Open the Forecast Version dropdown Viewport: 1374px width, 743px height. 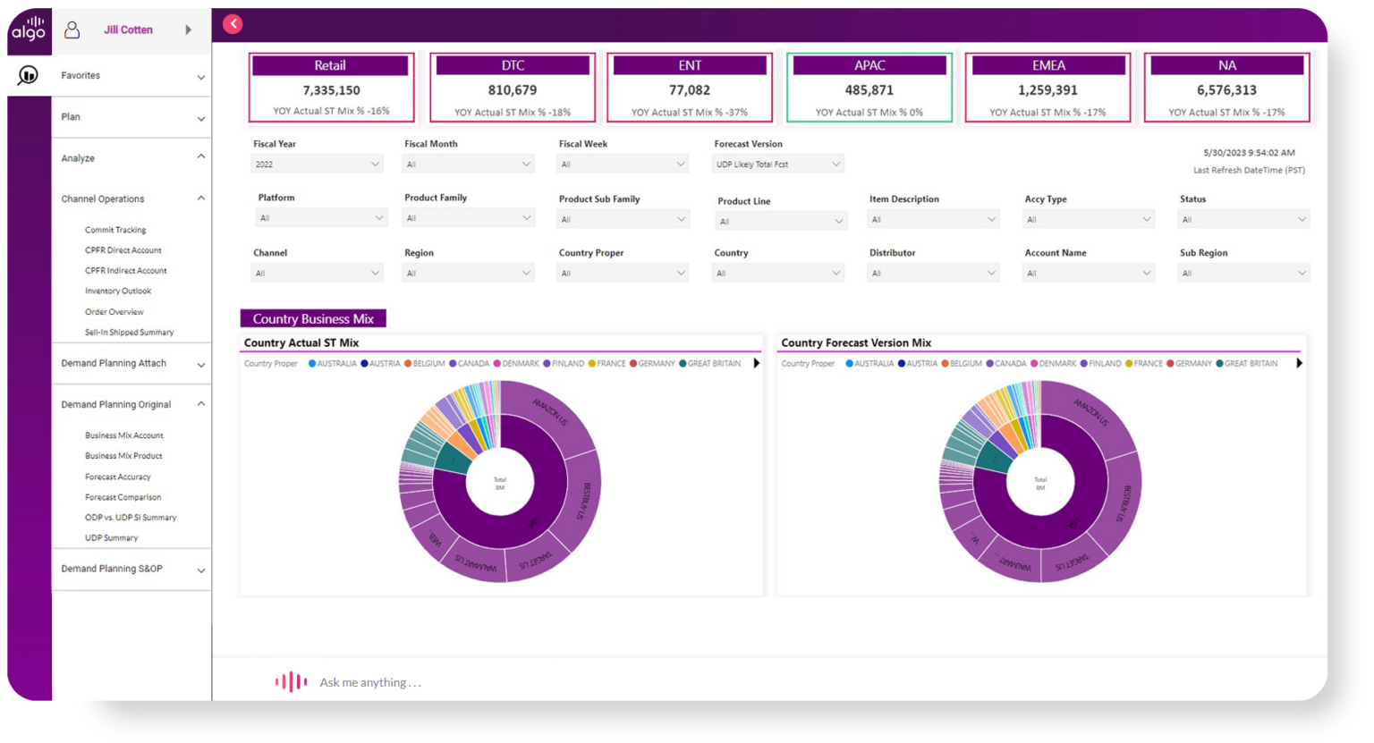pyautogui.click(x=777, y=164)
